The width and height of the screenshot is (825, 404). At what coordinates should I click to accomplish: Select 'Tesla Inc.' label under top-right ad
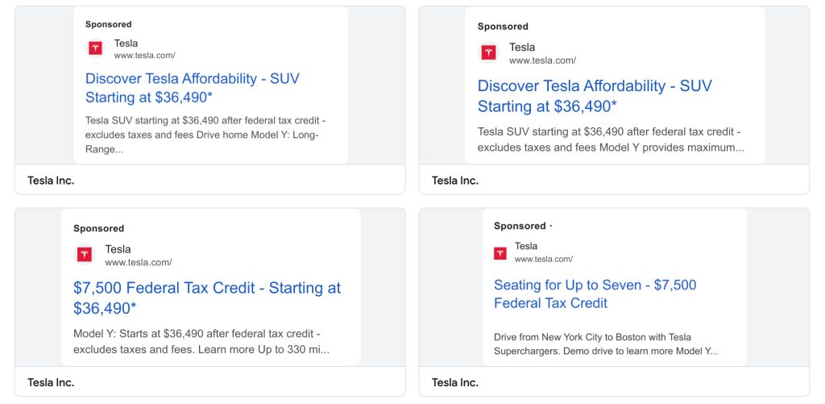(x=455, y=180)
